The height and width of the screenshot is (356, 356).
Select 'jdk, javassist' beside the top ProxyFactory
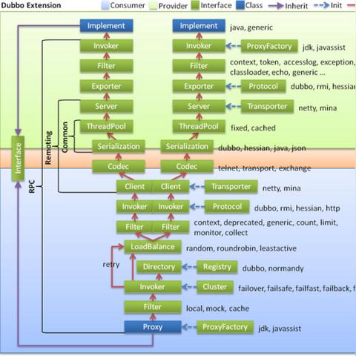pos(324,47)
